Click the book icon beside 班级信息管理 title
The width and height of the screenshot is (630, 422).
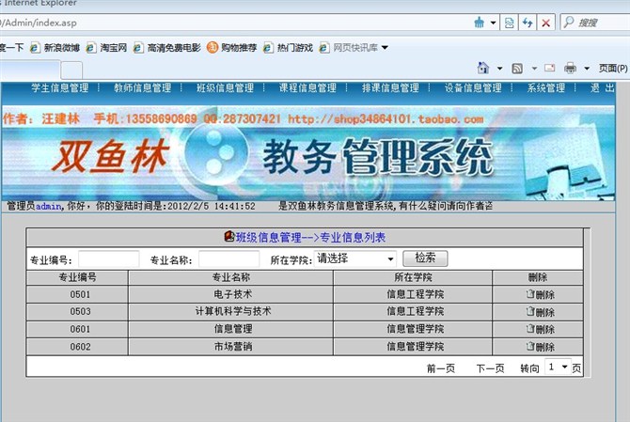tap(229, 236)
